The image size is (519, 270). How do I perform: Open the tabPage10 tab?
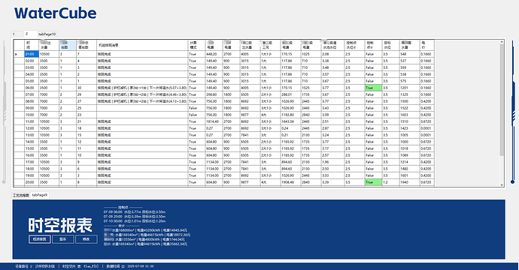[47, 34]
